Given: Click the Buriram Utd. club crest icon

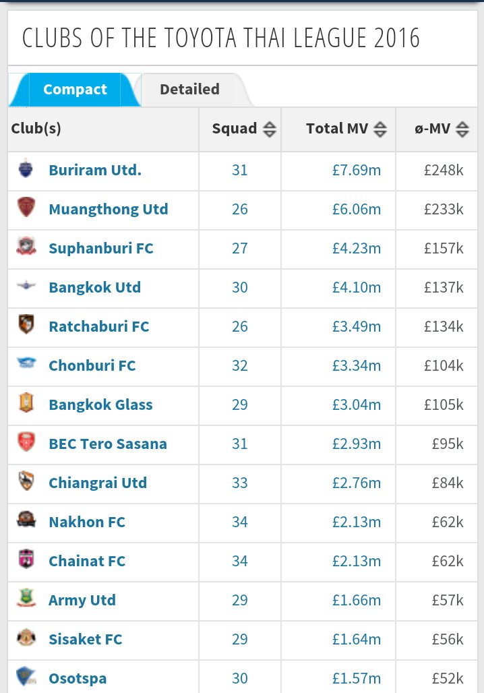Looking at the screenshot, I should tap(26, 168).
